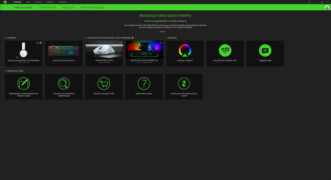Collapse the Modules section
The width and height of the screenshot is (331, 180).
click(166, 38)
